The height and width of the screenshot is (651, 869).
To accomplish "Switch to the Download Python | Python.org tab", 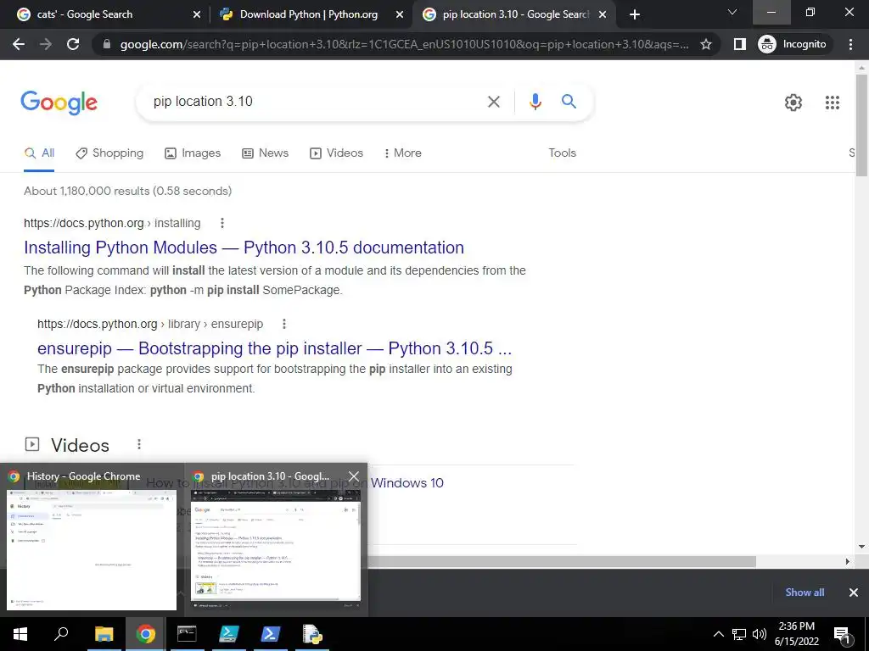I will click(x=309, y=15).
